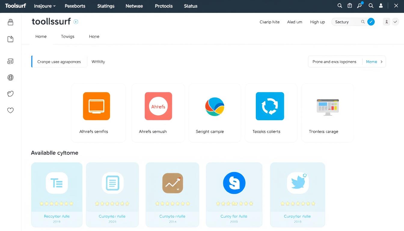Rate a star on the Curoy for Aute card
The width and height of the screenshot is (404, 231).
234,204
